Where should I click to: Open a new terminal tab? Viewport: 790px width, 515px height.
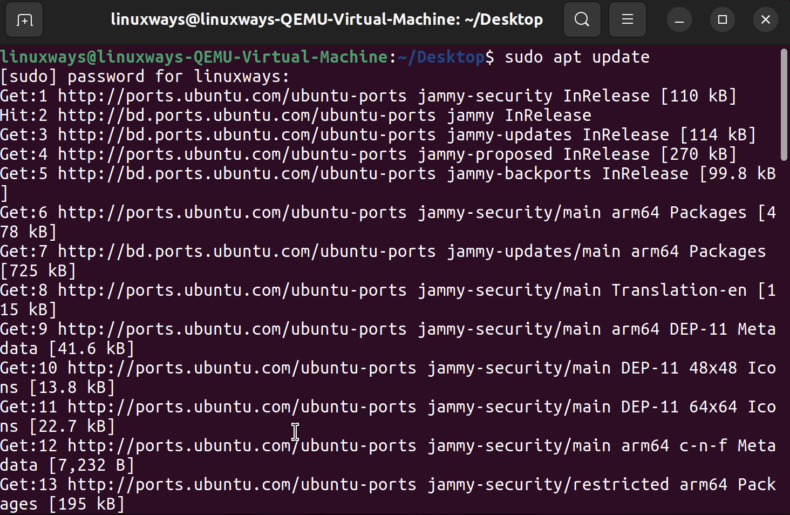(24, 19)
